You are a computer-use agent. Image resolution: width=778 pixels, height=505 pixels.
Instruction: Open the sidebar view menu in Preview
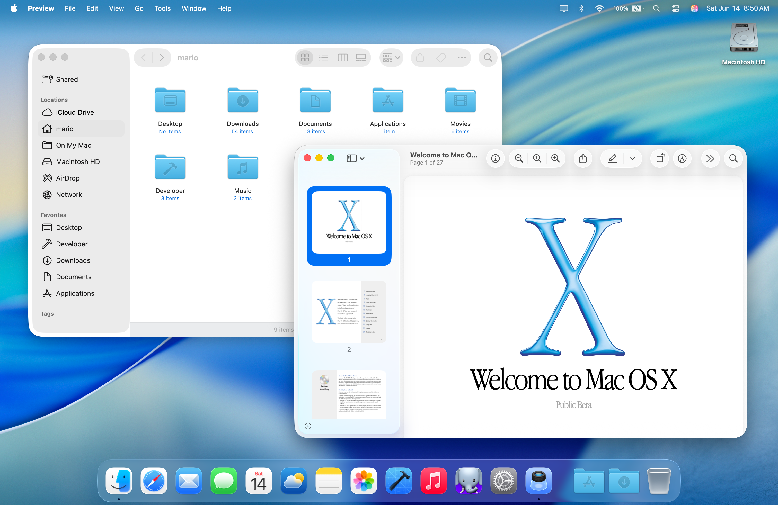(355, 158)
